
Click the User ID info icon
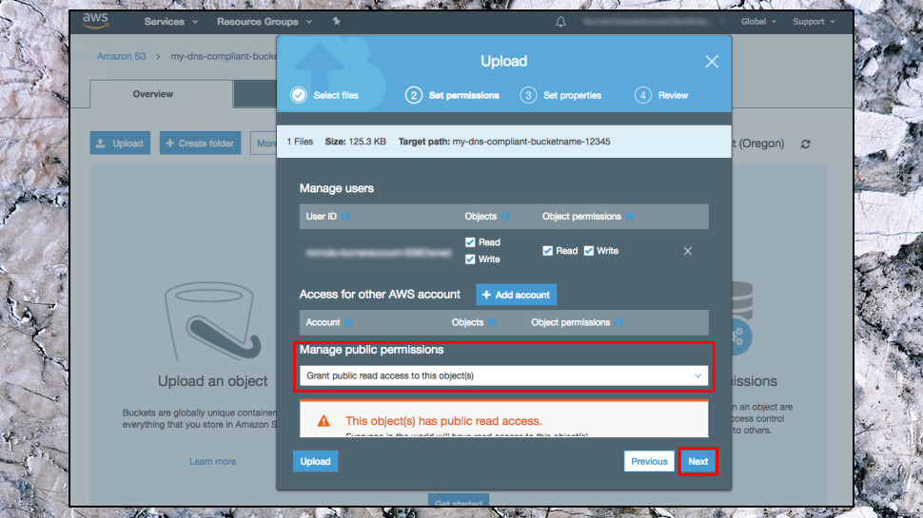(x=345, y=217)
